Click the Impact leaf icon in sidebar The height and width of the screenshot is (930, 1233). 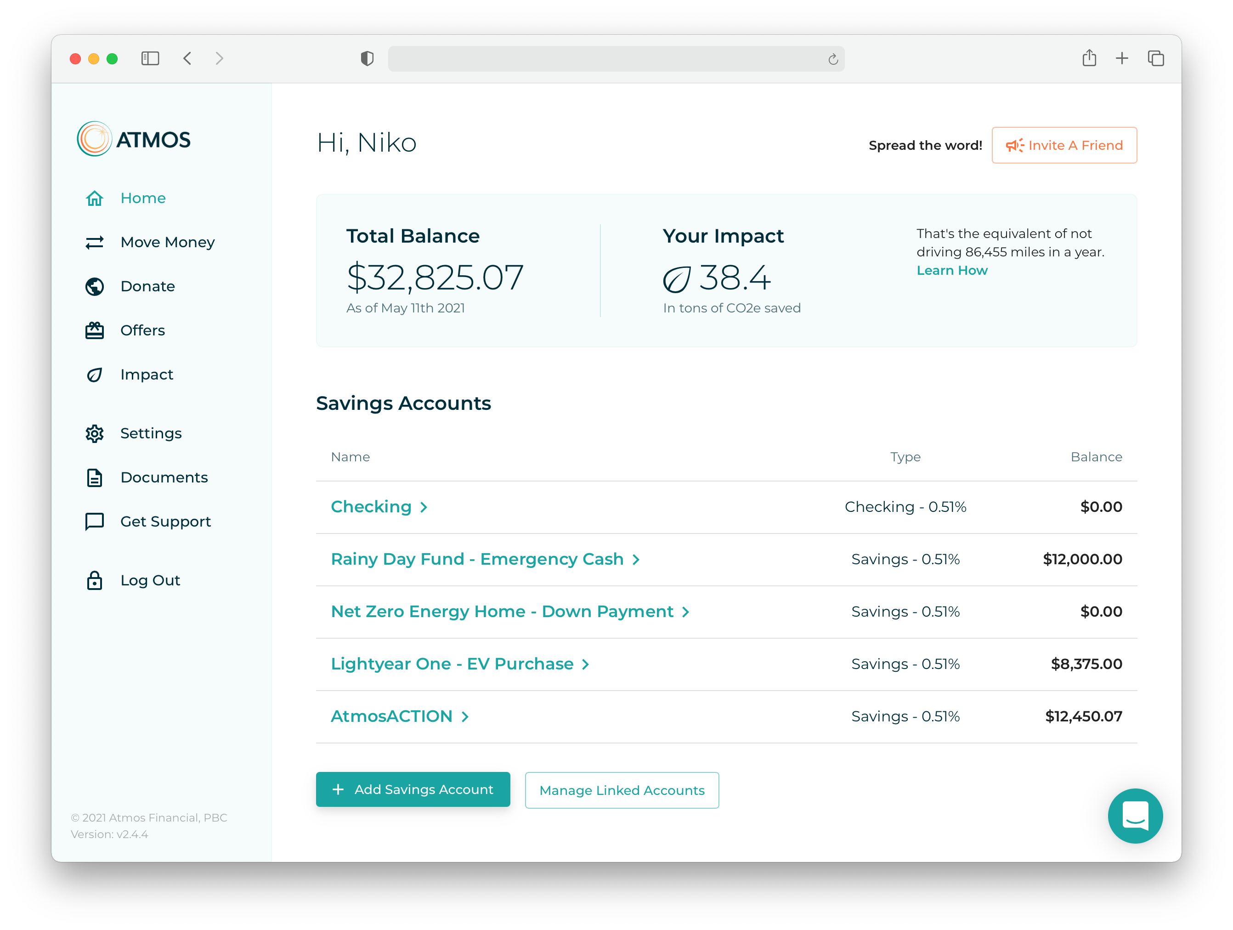click(94, 374)
